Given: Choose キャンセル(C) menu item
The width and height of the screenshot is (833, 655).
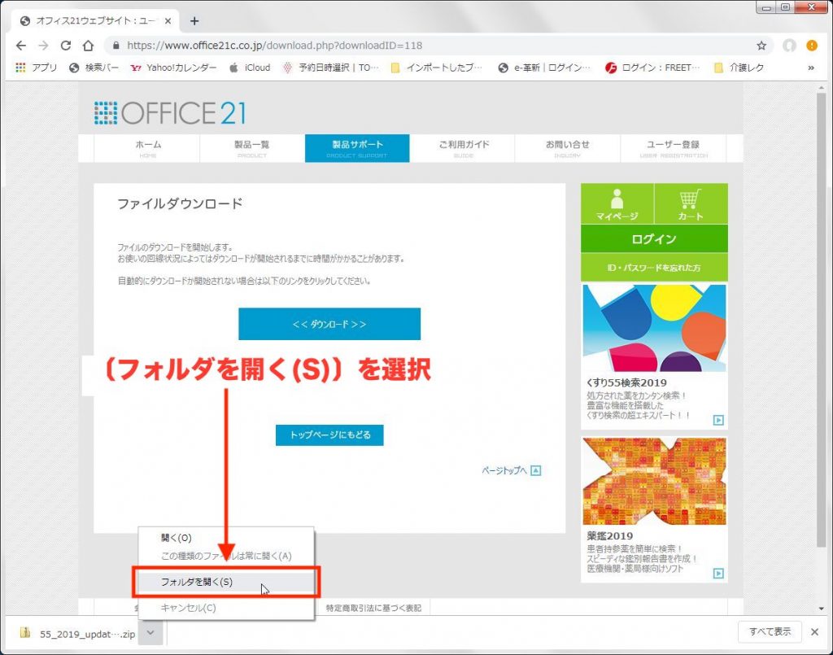Looking at the screenshot, I should 226,607.
